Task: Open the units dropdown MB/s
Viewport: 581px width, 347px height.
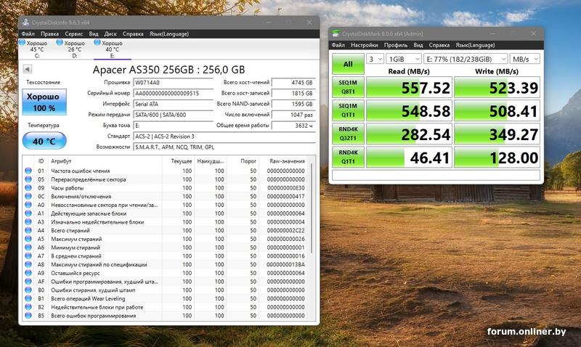Action: pos(524,60)
